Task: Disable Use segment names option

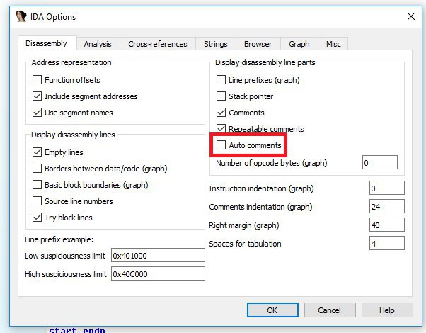Action: coord(38,113)
